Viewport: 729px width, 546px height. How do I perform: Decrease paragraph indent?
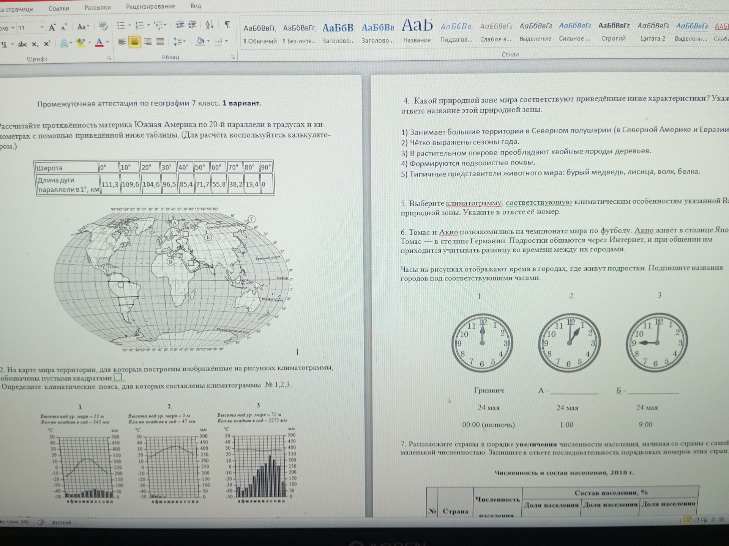(180, 25)
